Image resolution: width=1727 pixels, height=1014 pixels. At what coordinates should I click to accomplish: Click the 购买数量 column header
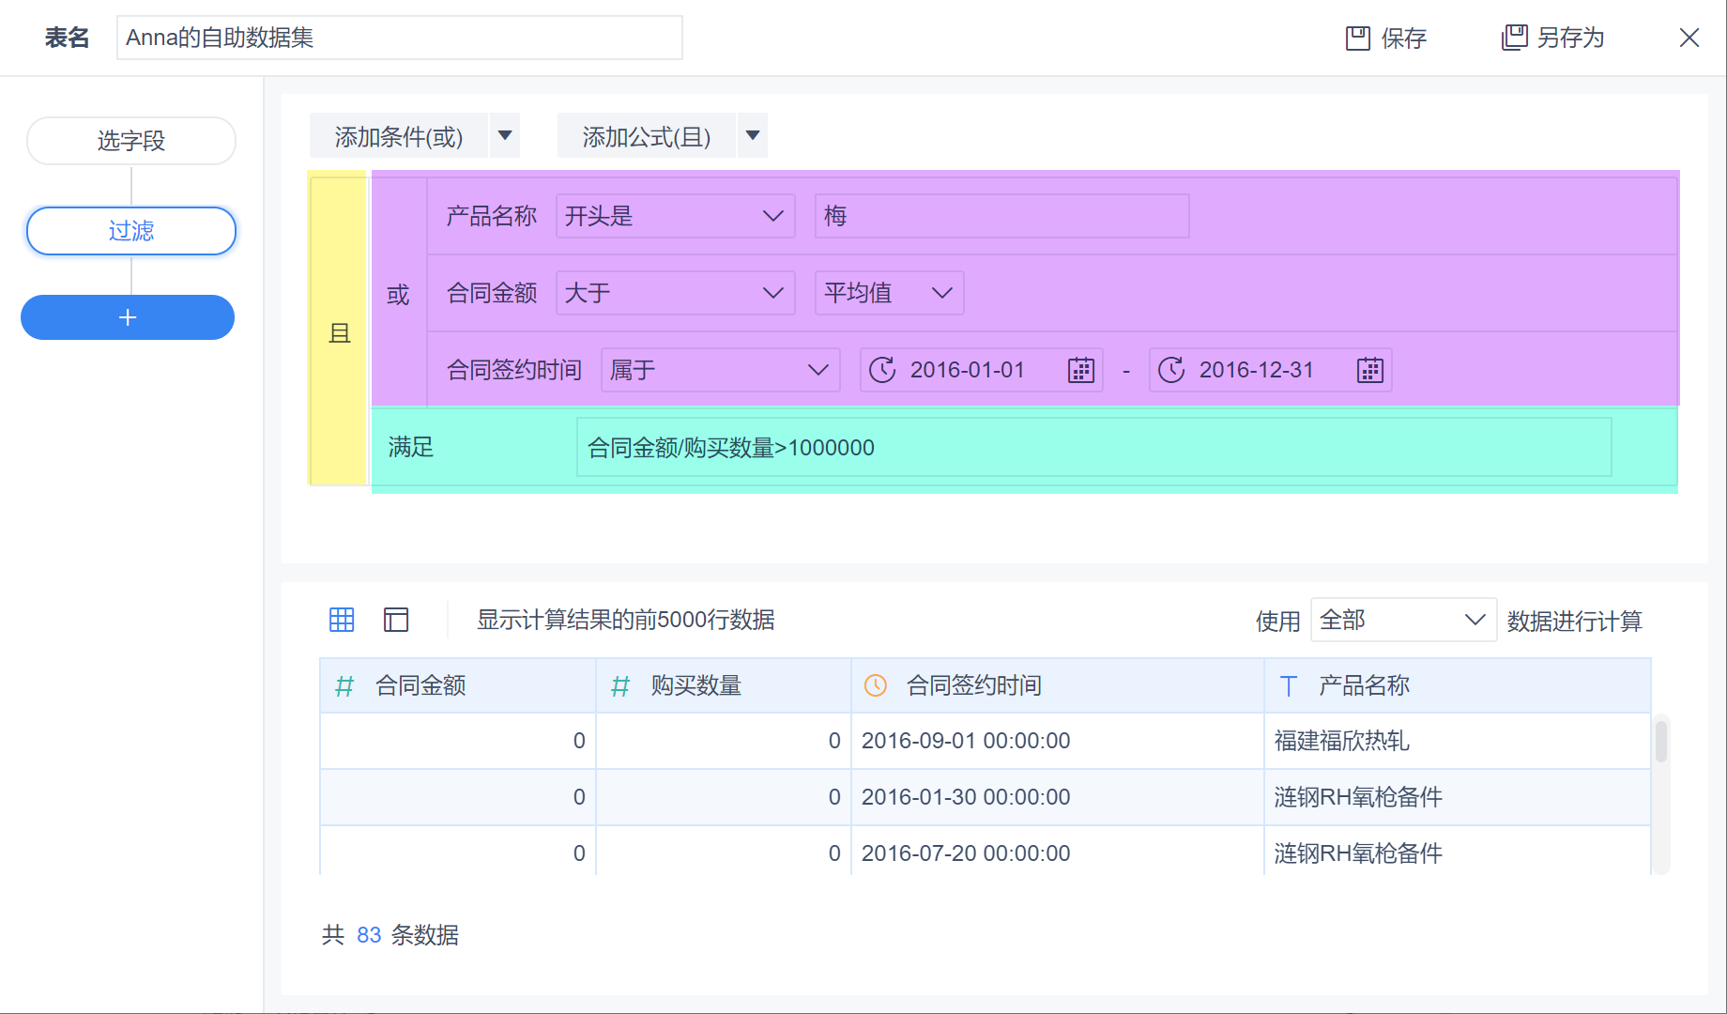(x=724, y=685)
